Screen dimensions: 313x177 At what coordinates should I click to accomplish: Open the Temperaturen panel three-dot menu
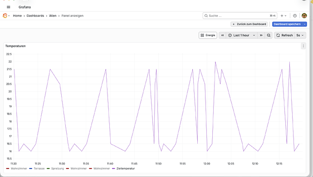[x=303, y=46]
